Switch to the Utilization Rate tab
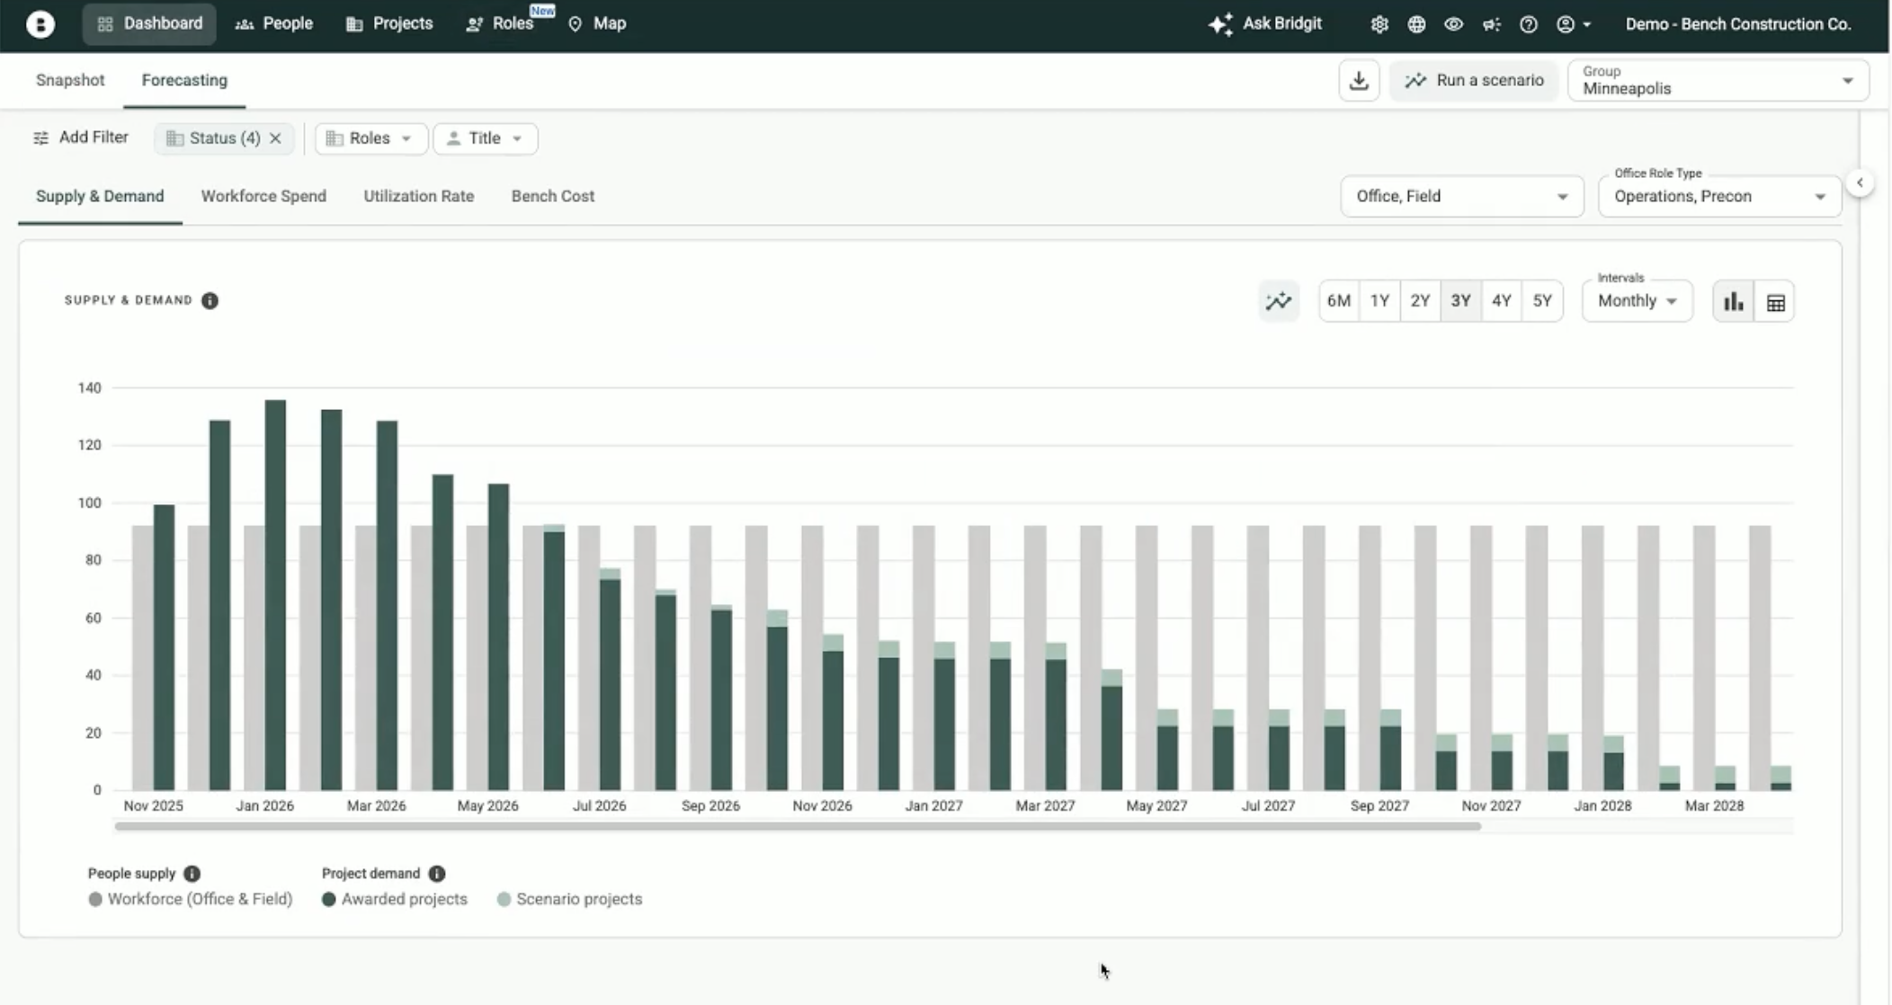The height and width of the screenshot is (1005, 1892). [x=418, y=196]
